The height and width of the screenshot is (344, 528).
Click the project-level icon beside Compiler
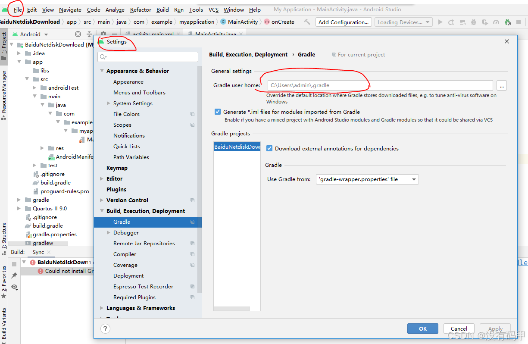click(192, 254)
